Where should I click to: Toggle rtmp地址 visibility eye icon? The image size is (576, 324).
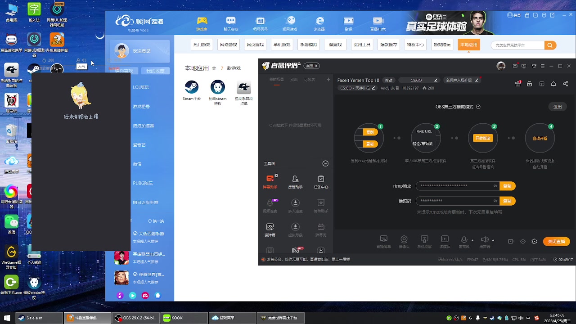pos(495,186)
